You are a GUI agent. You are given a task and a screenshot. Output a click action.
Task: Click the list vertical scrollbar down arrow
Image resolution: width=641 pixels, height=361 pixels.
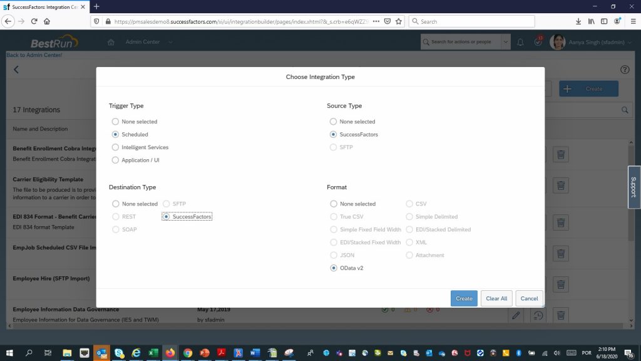tap(631, 320)
